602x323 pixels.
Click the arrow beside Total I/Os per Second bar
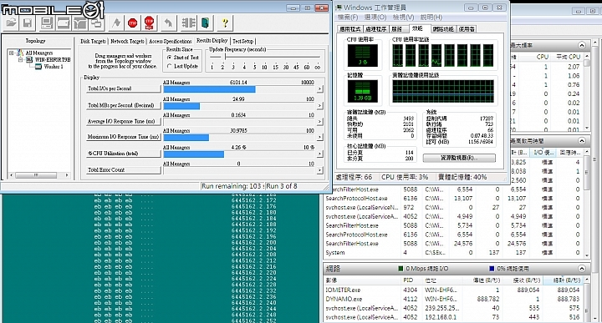pos(319,89)
